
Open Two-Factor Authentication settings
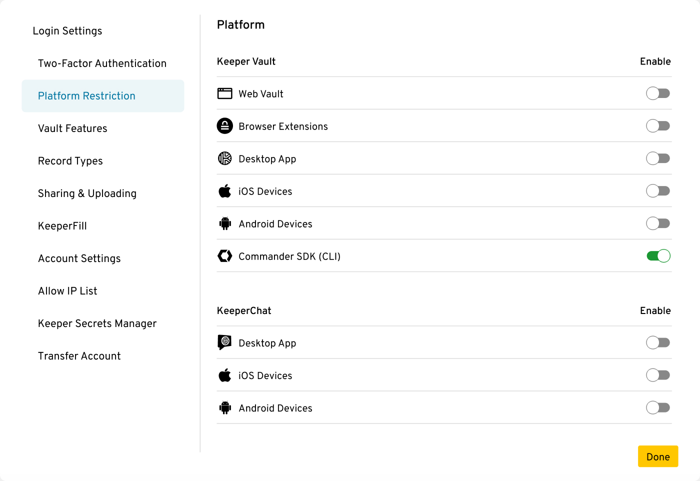pyautogui.click(x=102, y=63)
